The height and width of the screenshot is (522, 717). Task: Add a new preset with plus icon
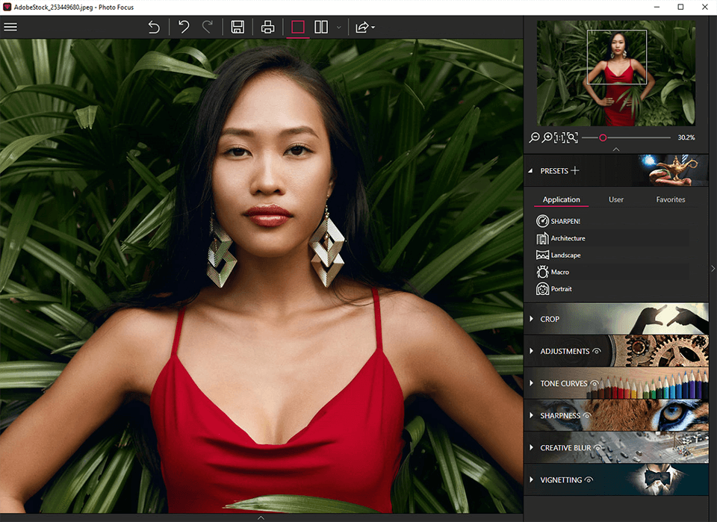[x=575, y=171]
